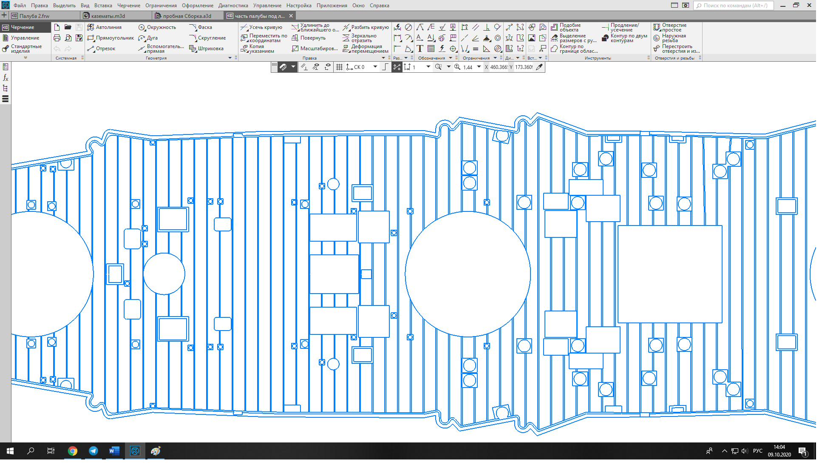
Task: Expand the Геометрия panel arrow
Action: click(x=230, y=58)
